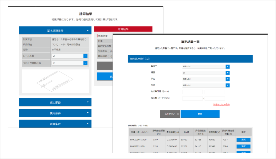Open the 予圧 dropdown arrow
Viewport: 276px width, 159px height.
[227, 79]
